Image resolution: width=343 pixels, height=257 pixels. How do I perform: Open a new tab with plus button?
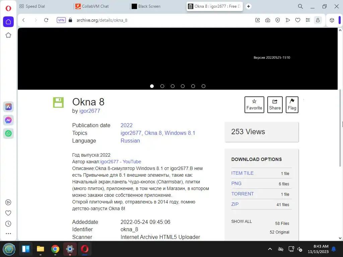(x=249, y=6)
